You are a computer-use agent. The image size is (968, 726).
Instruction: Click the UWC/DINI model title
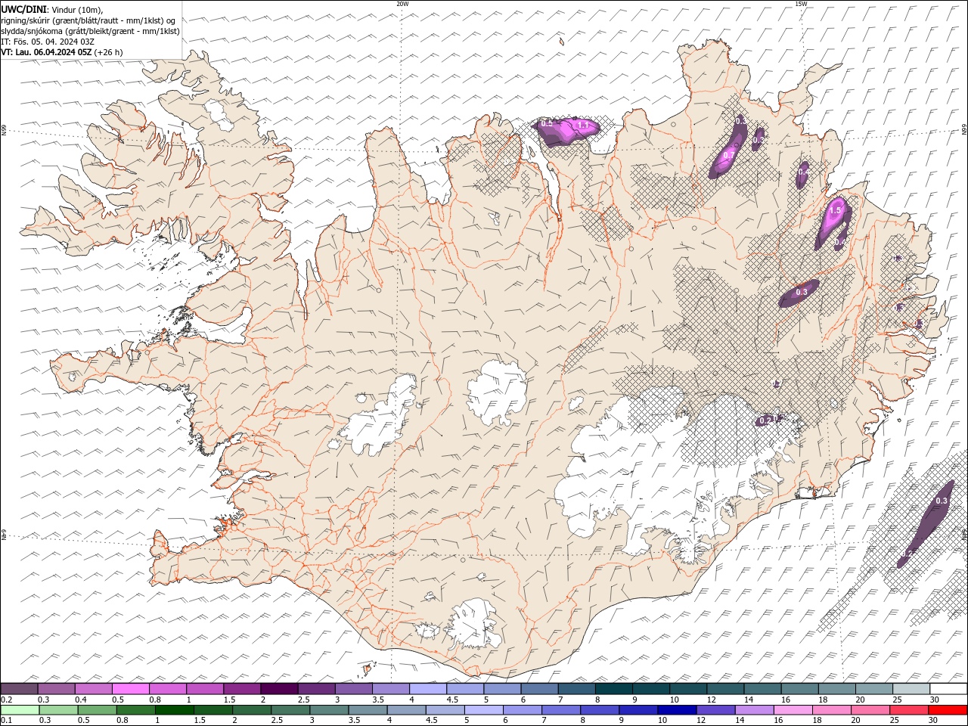[x=23, y=8]
